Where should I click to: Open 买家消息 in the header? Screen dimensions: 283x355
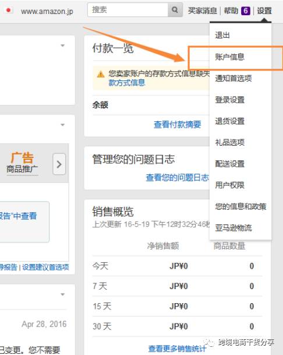coord(202,10)
